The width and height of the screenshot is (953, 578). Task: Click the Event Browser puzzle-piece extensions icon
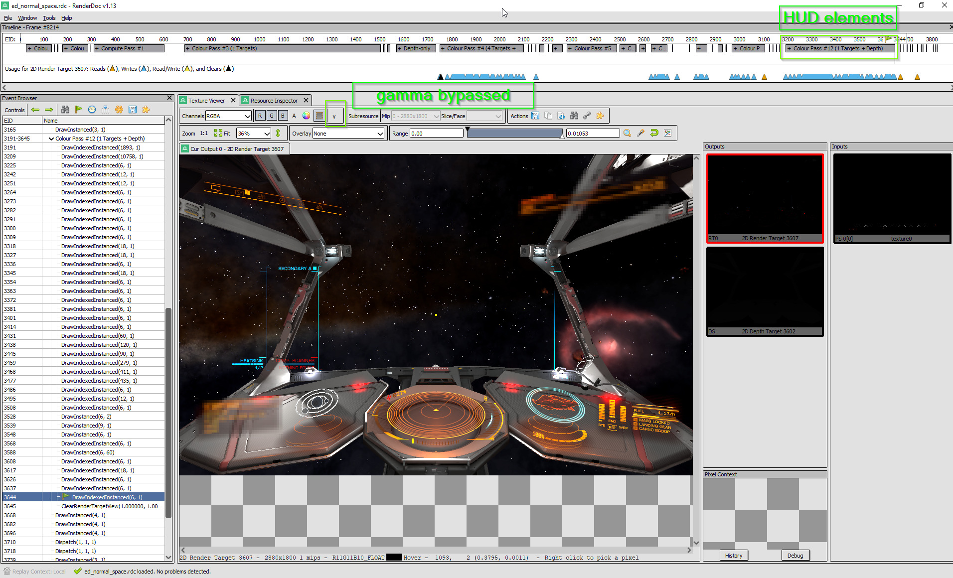pos(146,110)
